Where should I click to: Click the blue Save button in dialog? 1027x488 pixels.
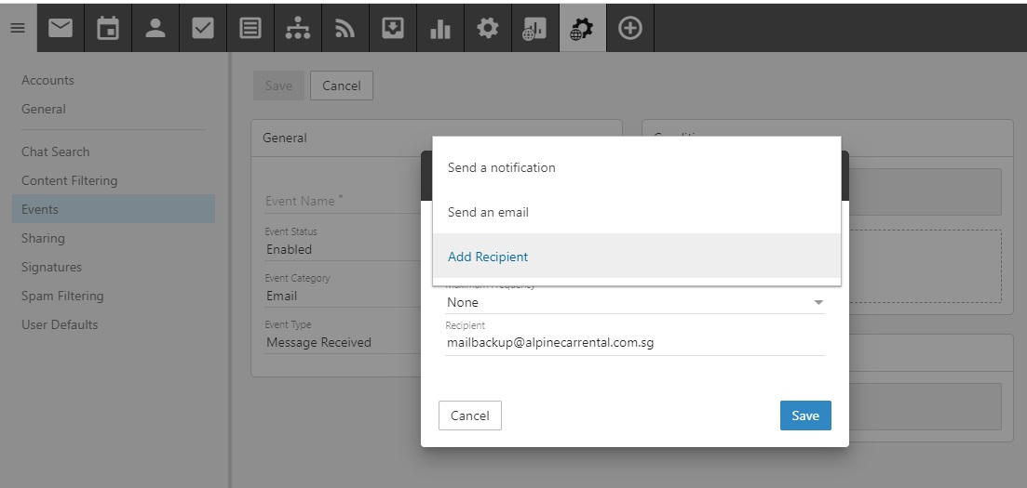(804, 415)
